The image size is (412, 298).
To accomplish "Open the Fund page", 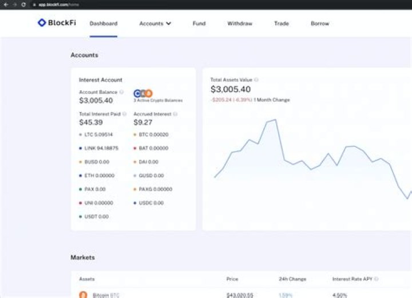I will tap(199, 23).
